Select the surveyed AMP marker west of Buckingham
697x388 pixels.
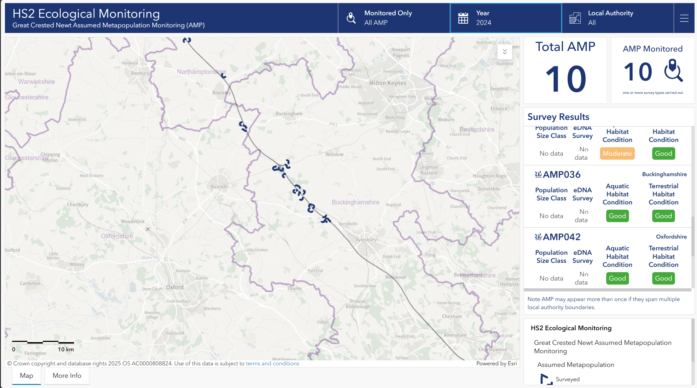tap(243, 127)
